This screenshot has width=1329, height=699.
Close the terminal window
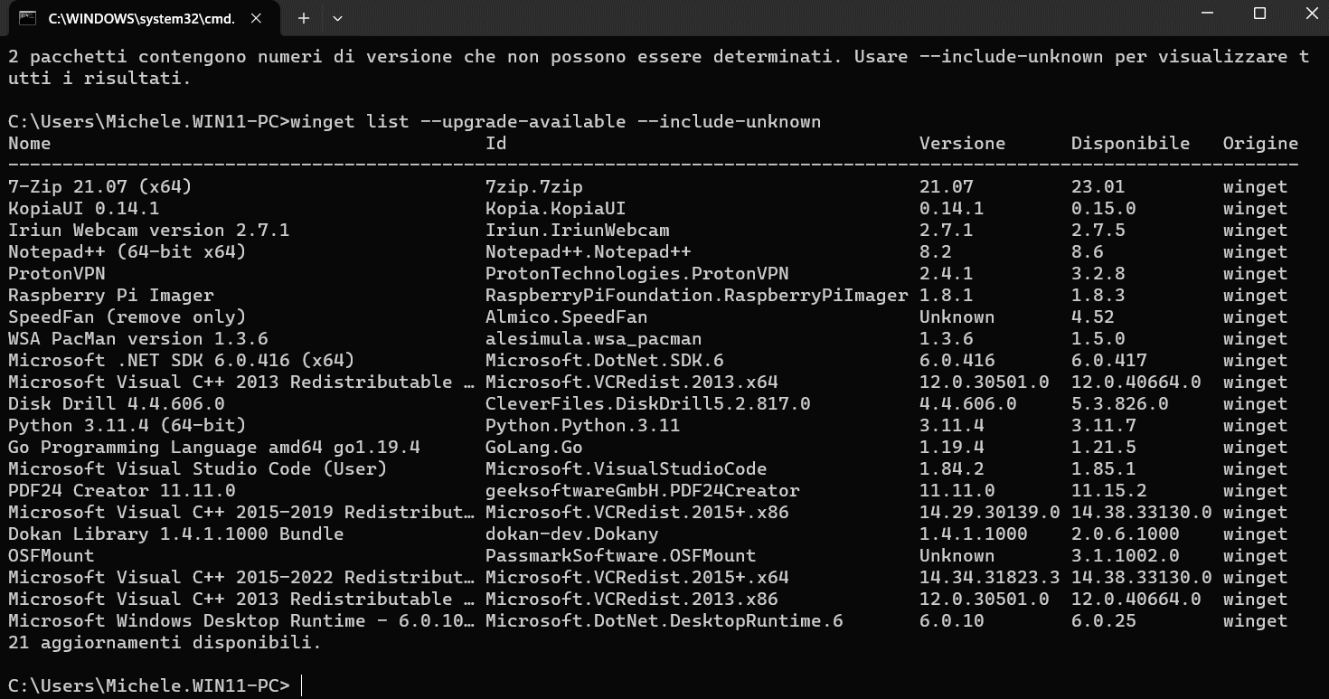(x=1308, y=14)
